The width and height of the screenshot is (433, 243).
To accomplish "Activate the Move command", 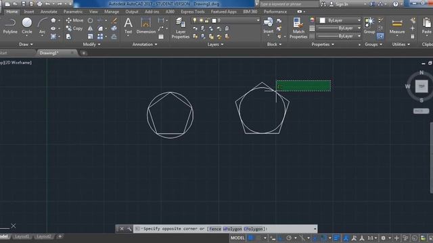I will click(x=74, y=20).
